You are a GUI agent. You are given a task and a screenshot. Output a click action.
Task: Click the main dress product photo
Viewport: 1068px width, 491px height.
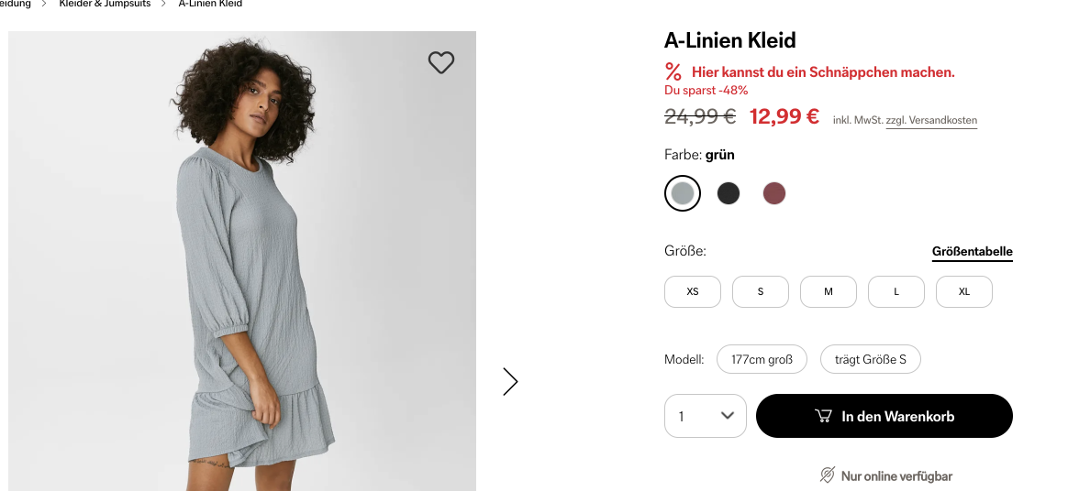(x=242, y=275)
